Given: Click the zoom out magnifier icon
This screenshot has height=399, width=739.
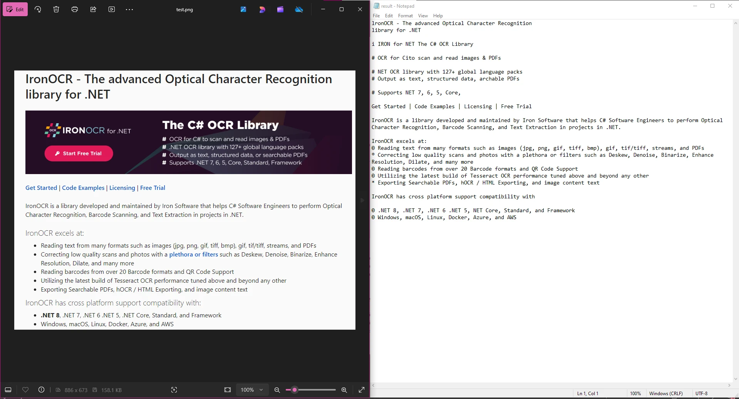Looking at the screenshot, I should 277,390.
